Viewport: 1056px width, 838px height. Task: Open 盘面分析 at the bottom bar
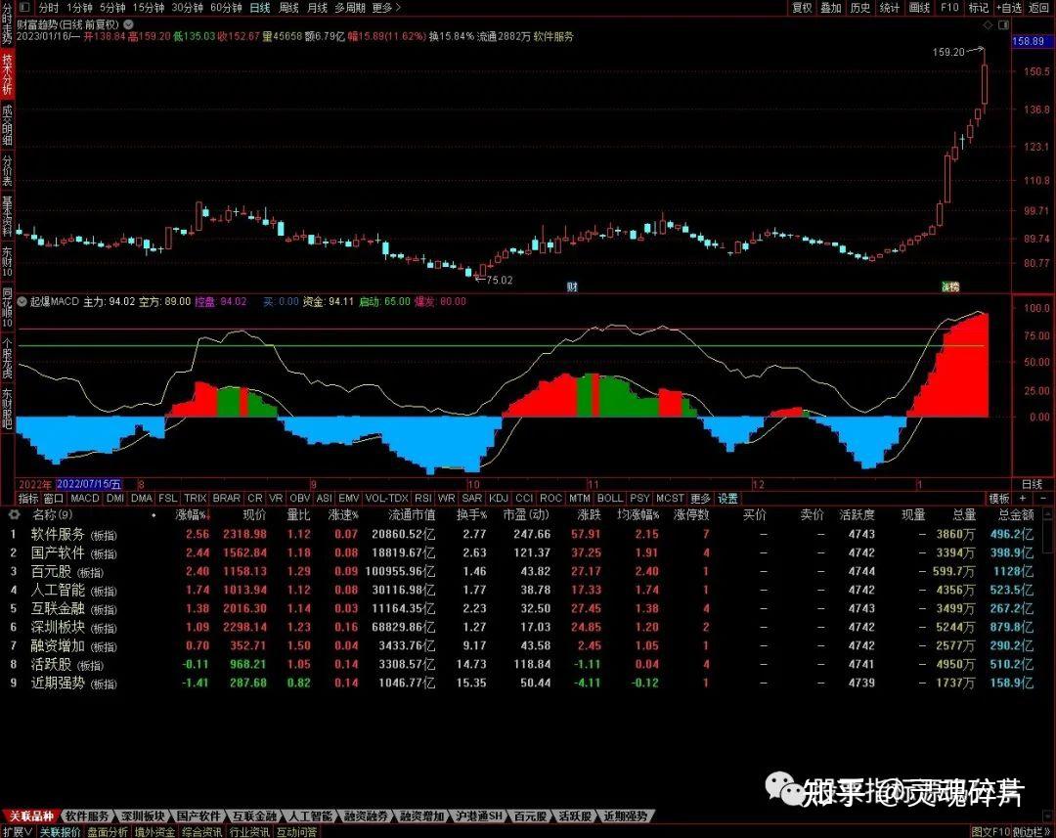point(107,829)
